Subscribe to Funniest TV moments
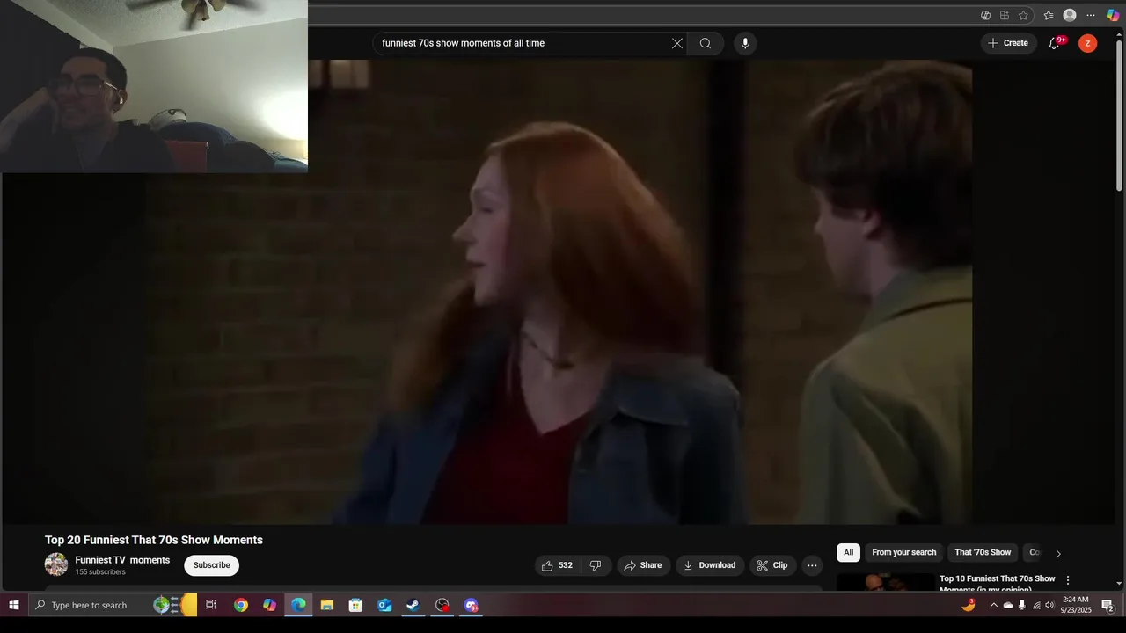Screen dimensions: 1126x633 (211, 565)
